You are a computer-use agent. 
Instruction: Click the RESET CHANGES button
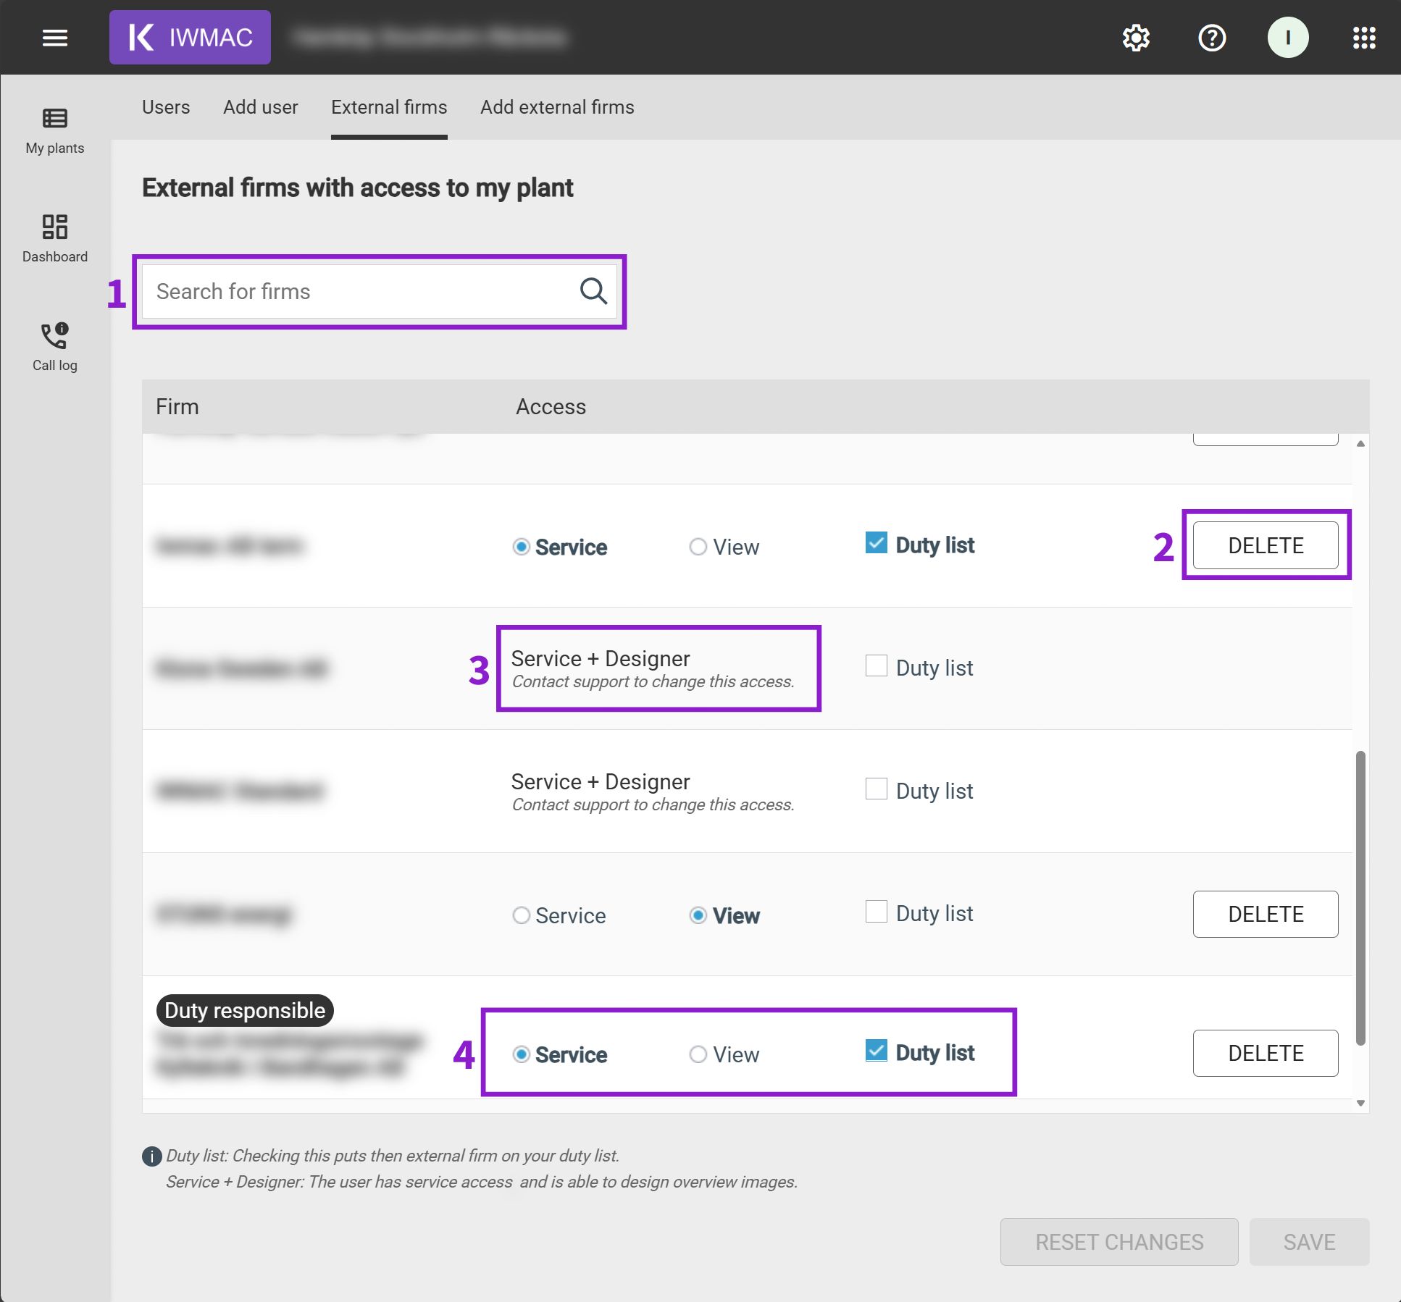(x=1119, y=1242)
